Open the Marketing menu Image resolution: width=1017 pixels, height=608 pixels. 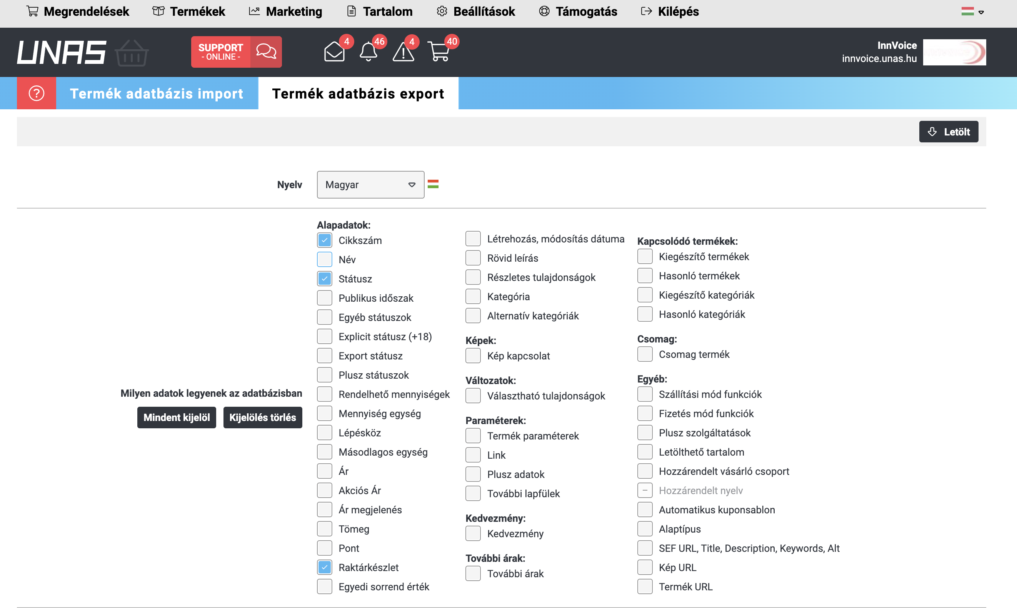click(x=286, y=12)
